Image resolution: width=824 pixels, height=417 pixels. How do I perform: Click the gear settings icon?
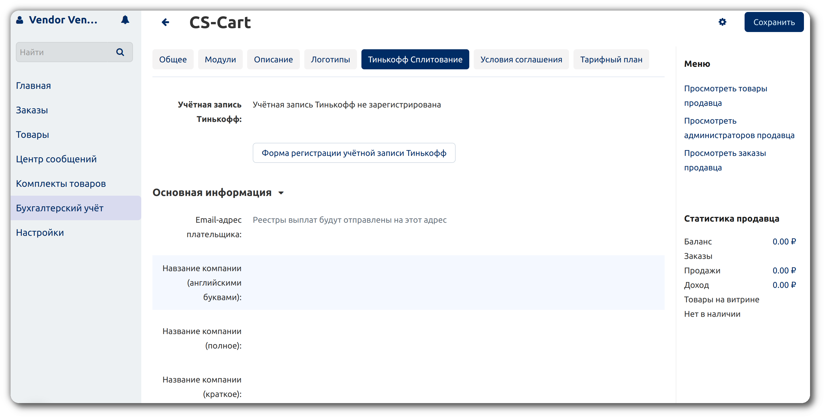pyautogui.click(x=722, y=22)
